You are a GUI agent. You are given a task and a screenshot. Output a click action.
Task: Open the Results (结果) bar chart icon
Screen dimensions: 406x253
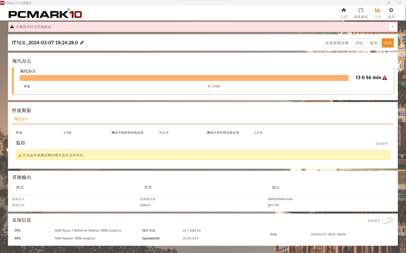coord(378,11)
